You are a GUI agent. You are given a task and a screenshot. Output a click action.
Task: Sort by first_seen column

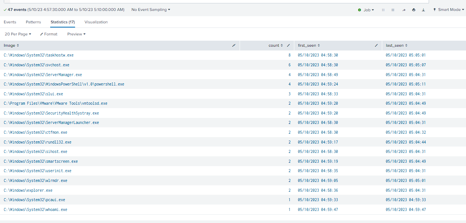309,46
